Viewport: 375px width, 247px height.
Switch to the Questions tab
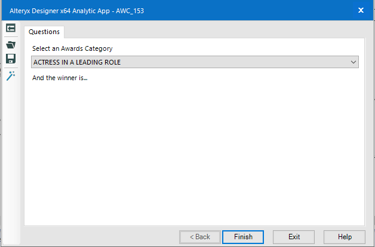click(44, 32)
